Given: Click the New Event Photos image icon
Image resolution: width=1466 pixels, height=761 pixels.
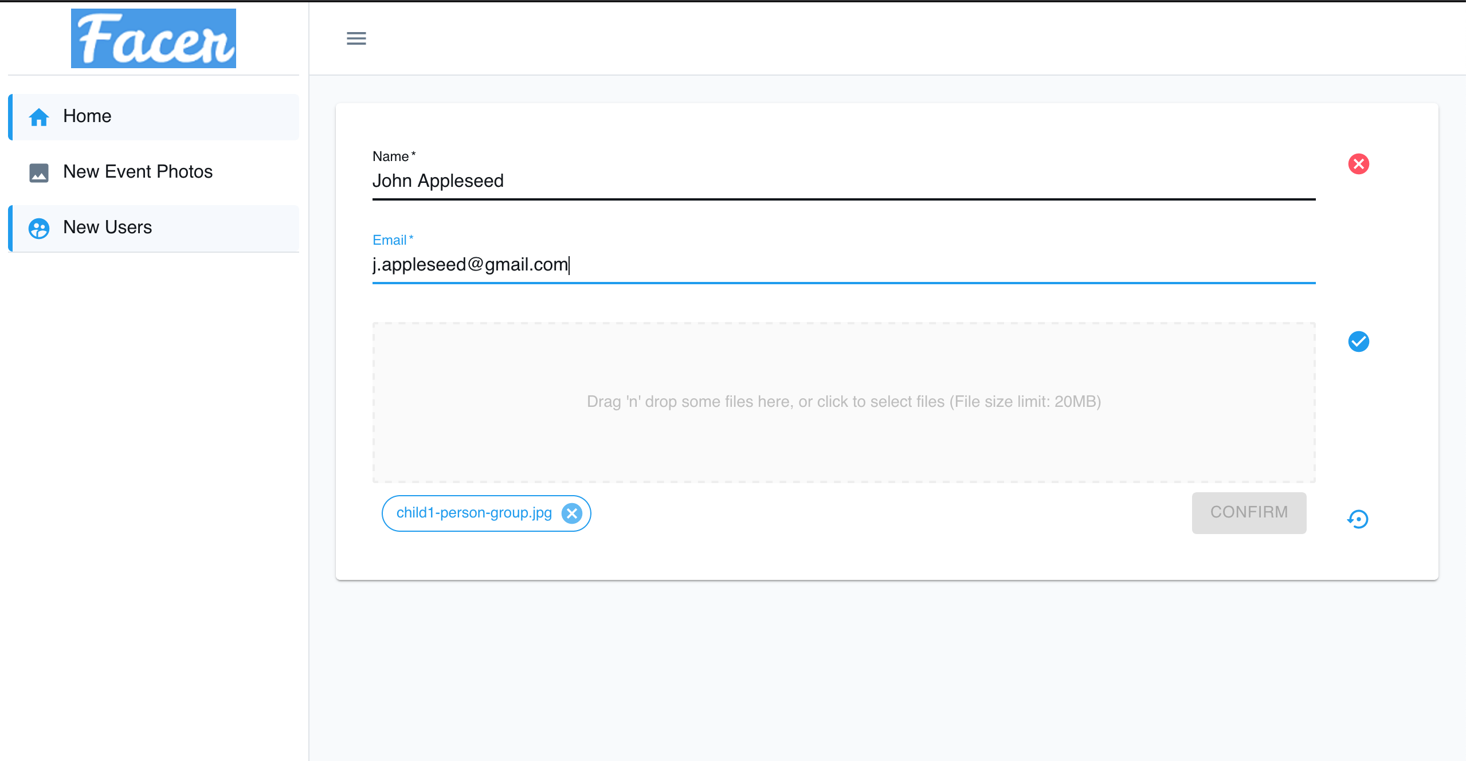Looking at the screenshot, I should point(39,172).
